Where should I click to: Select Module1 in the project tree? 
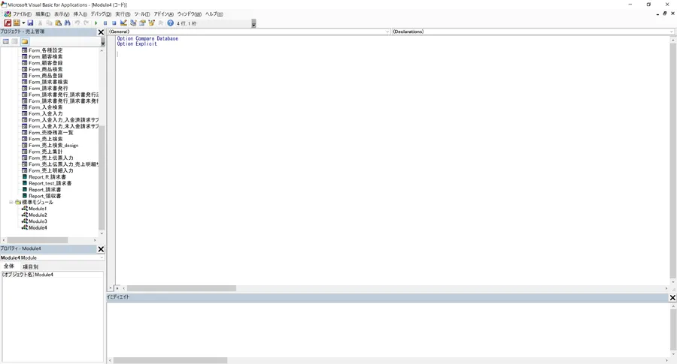coord(38,209)
